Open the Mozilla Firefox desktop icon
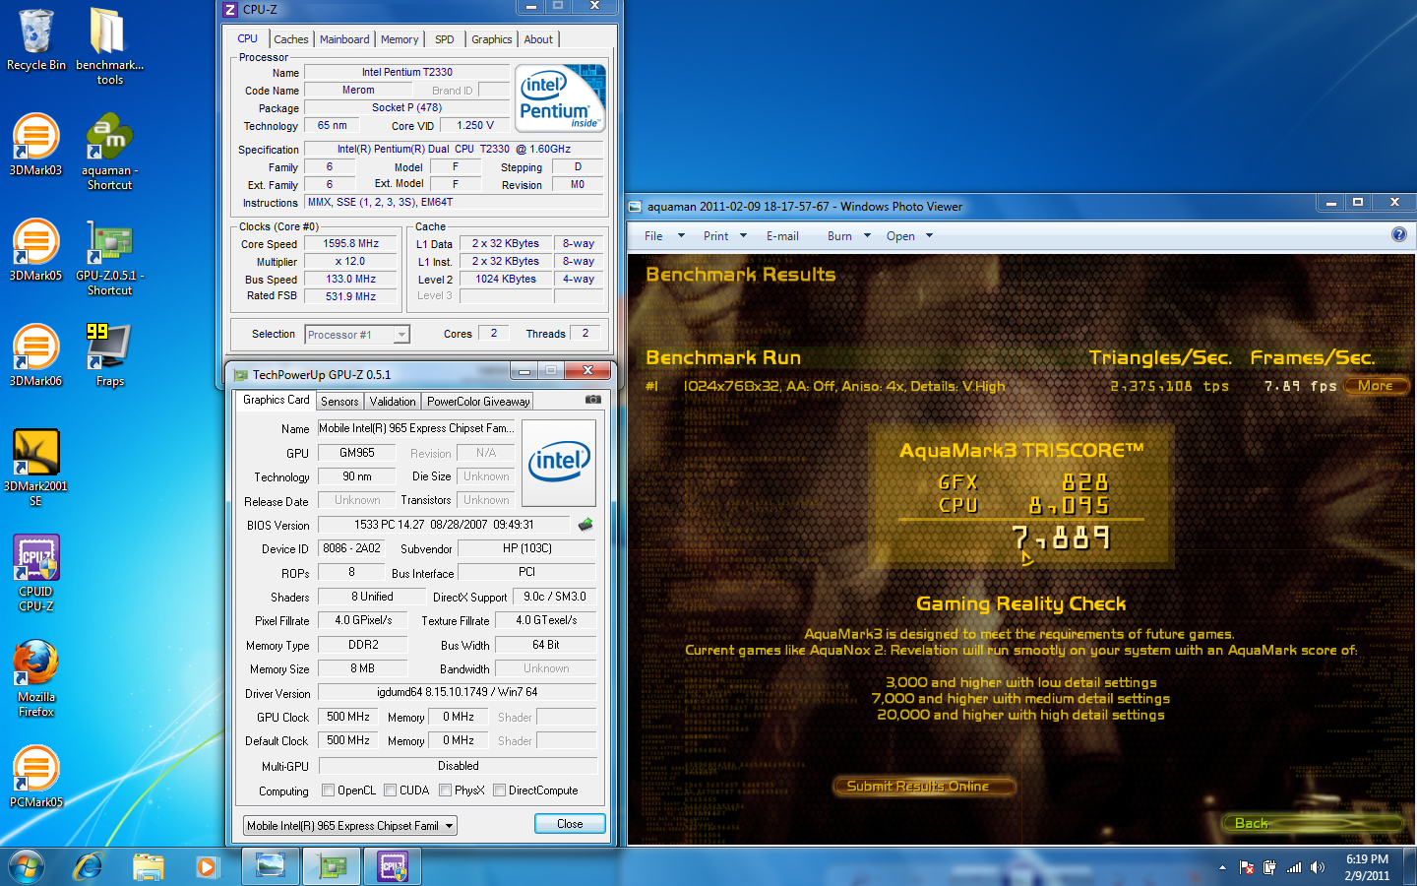This screenshot has width=1417, height=886. 35,678
